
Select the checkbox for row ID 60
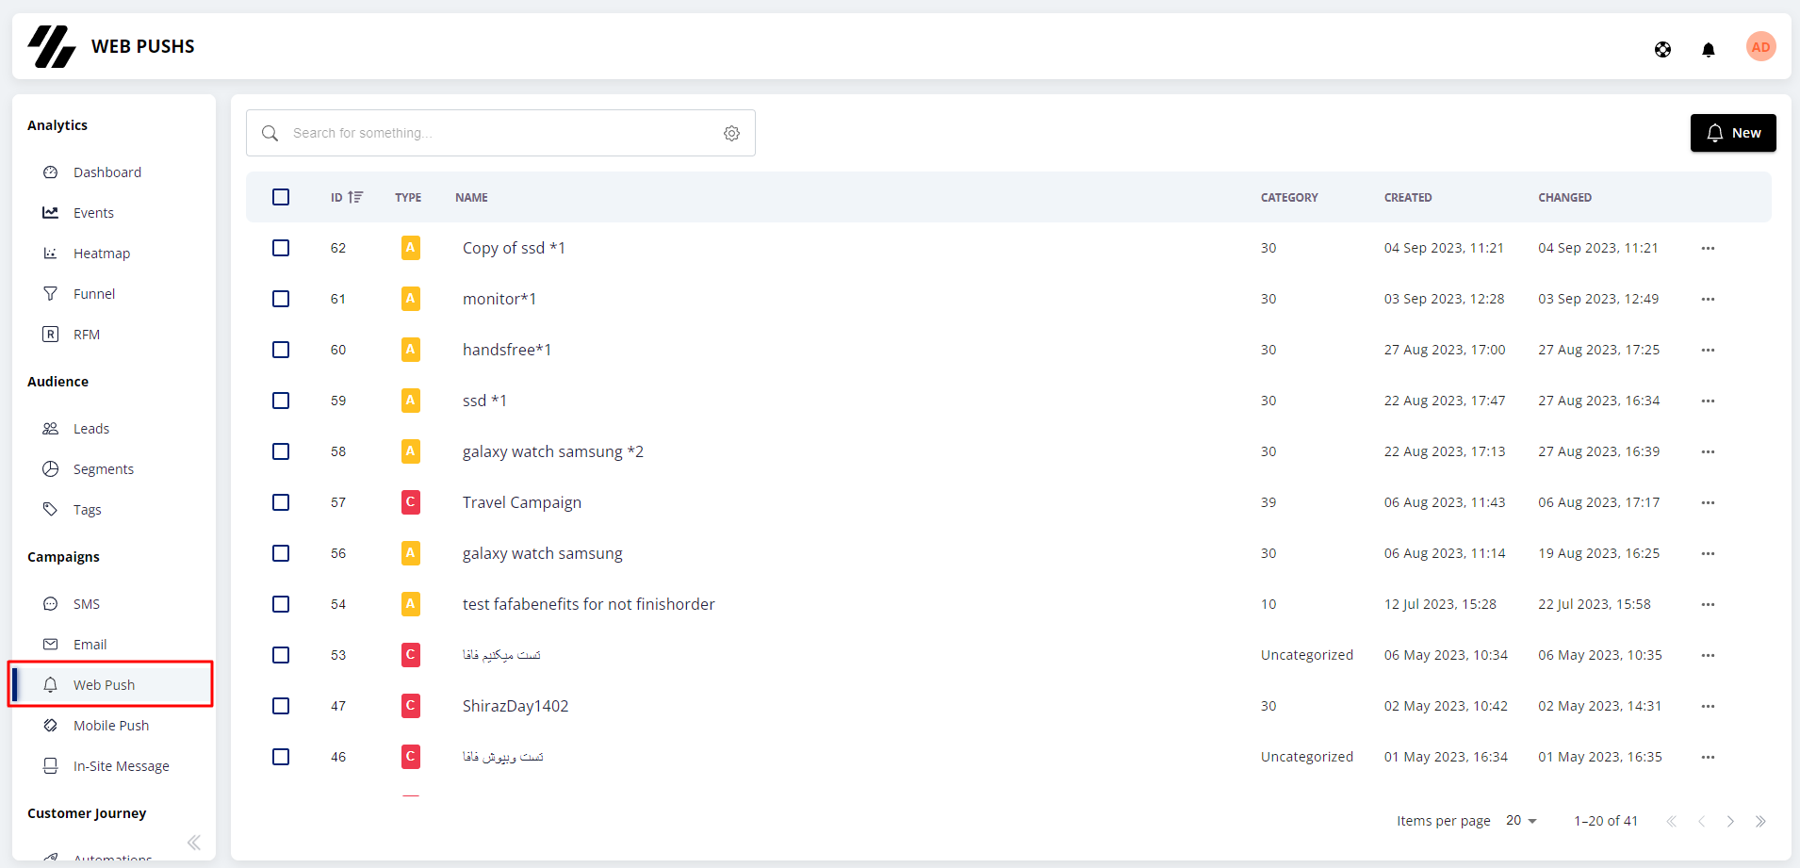pyautogui.click(x=281, y=350)
